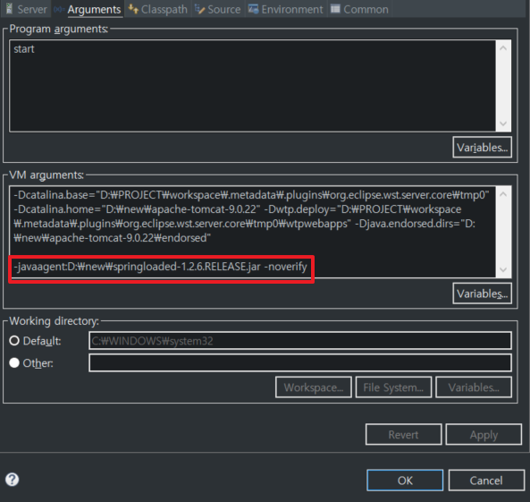
Task: Click the Environment tab icon
Action: coord(253,9)
